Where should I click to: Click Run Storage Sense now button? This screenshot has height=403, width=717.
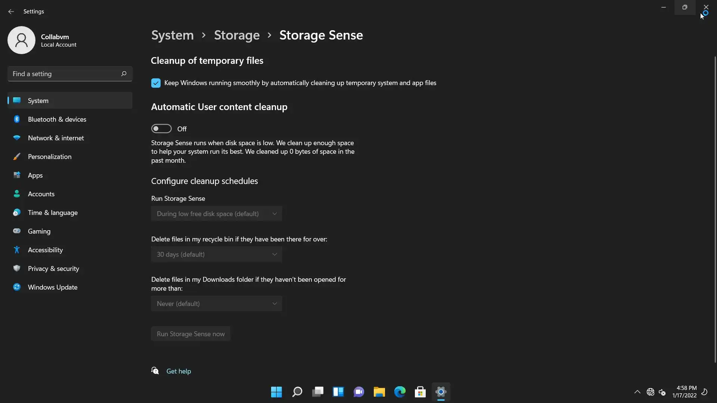click(x=190, y=334)
